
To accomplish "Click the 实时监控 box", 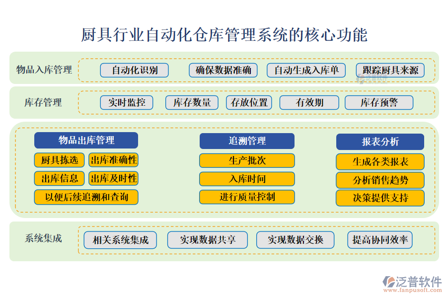I will click(127, 102).
